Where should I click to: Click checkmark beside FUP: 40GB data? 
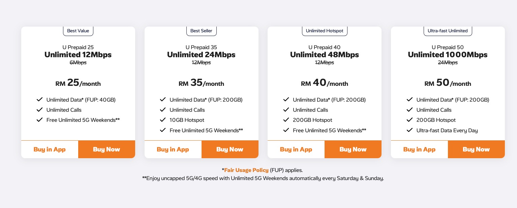pyautogui.click(x=40, y=100)
